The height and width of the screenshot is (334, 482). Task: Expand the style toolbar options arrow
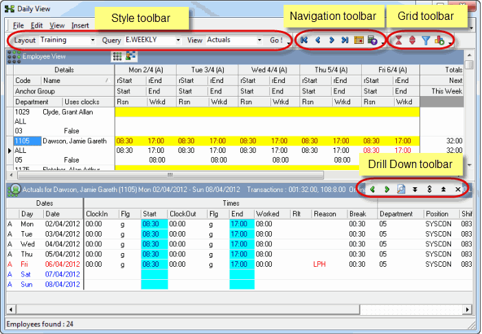point(288,43)
